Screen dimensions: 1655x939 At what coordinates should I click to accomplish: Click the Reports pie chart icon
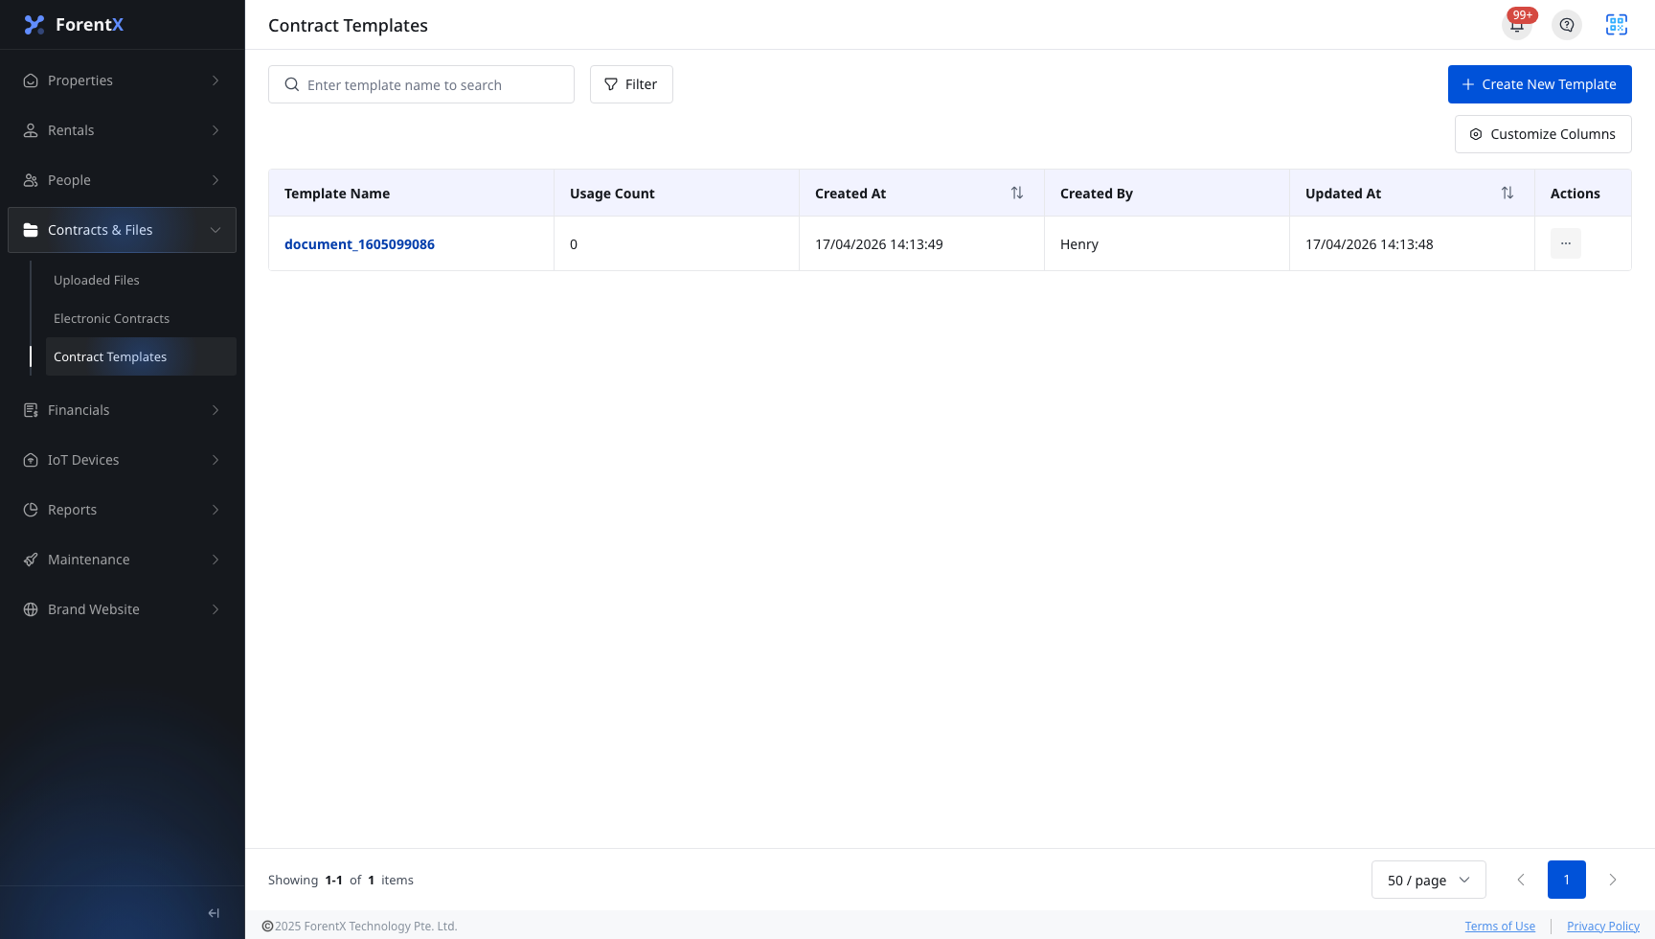tap(31, 510)
